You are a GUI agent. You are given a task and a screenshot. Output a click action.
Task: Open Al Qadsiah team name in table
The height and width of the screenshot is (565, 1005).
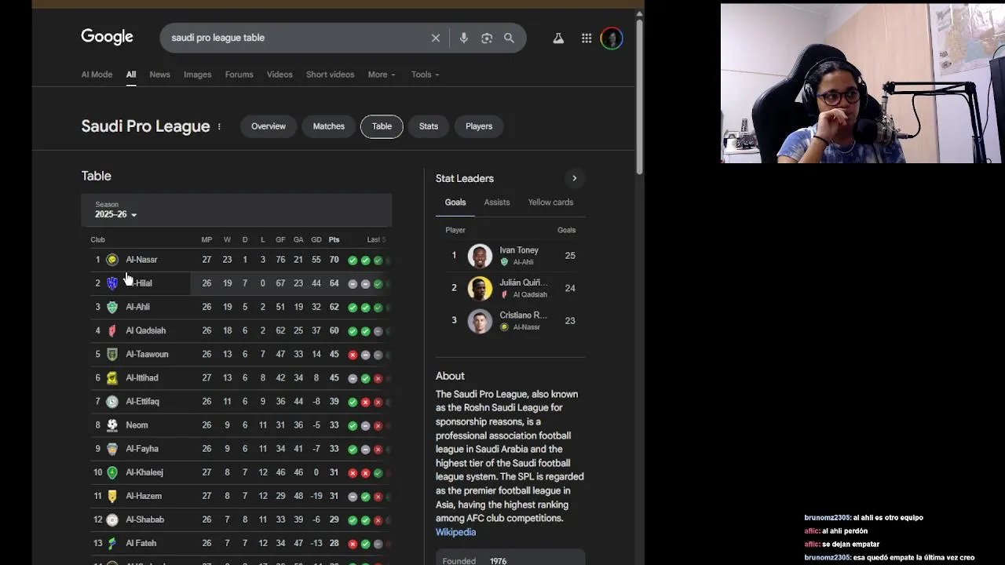click(x=145, y=330)
